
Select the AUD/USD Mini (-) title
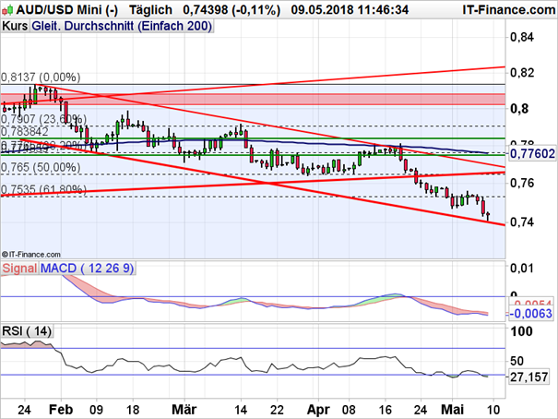click(x=67, y=10)
